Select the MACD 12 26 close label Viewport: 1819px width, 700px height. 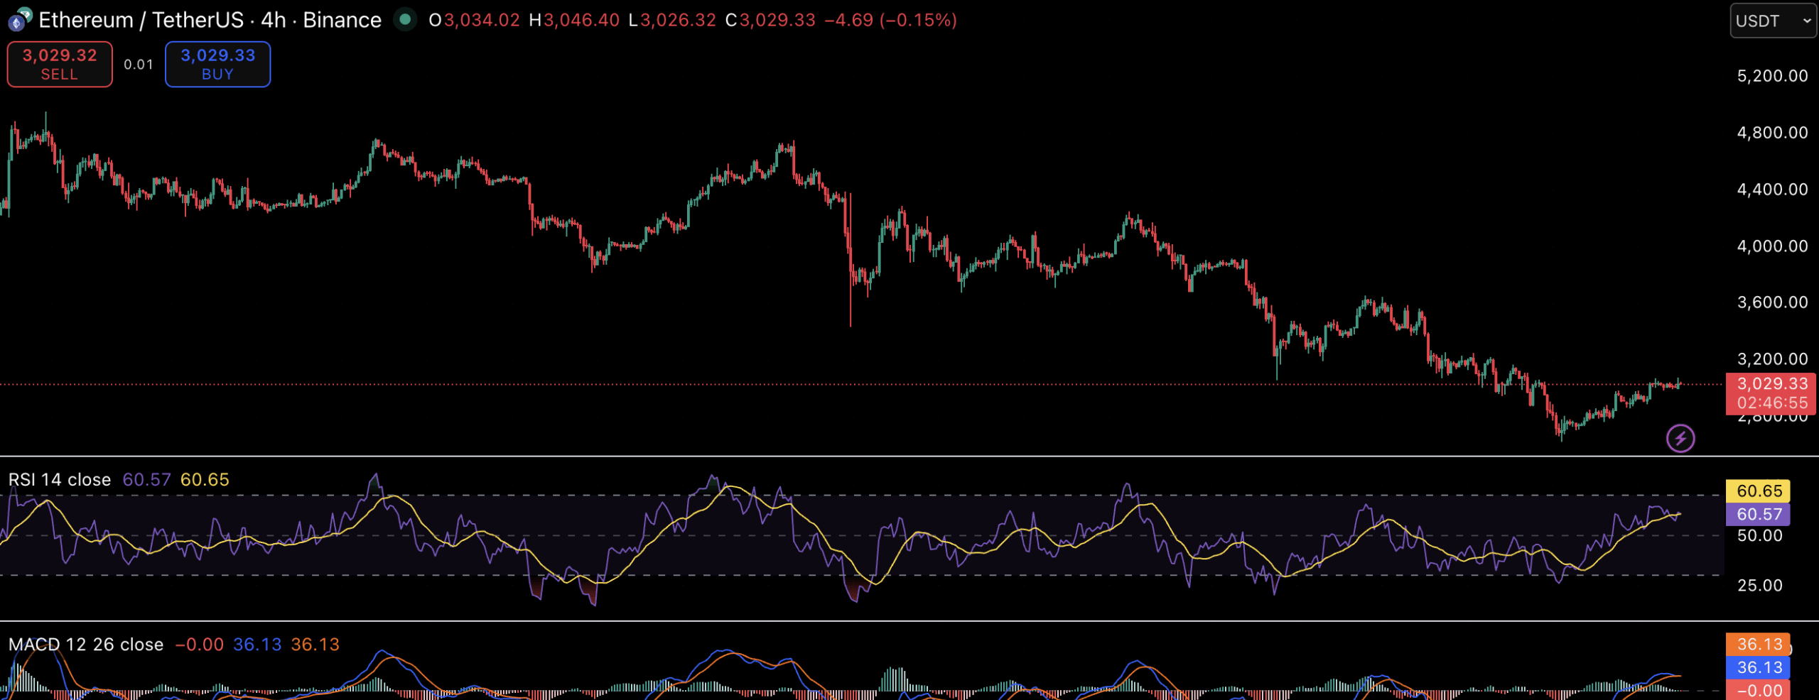[86, 645]
